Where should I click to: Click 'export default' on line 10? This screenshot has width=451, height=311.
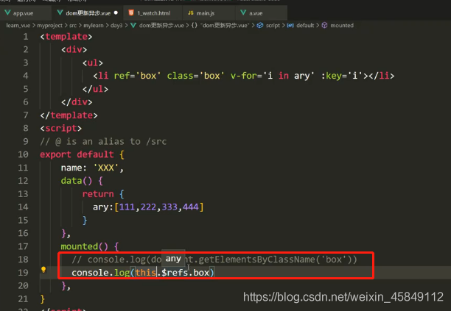point(77,154)
